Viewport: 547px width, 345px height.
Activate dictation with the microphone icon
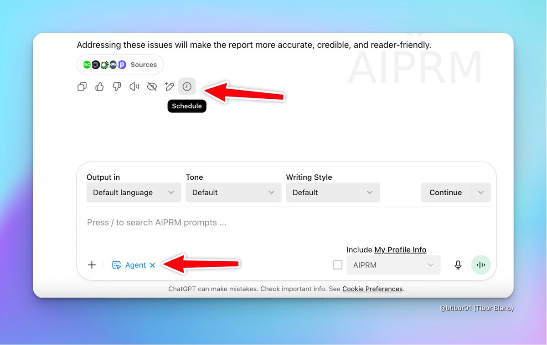pos(458,264)
